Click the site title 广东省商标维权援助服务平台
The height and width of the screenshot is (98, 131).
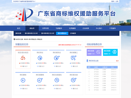pyautogui.click(x=77, y=14)
